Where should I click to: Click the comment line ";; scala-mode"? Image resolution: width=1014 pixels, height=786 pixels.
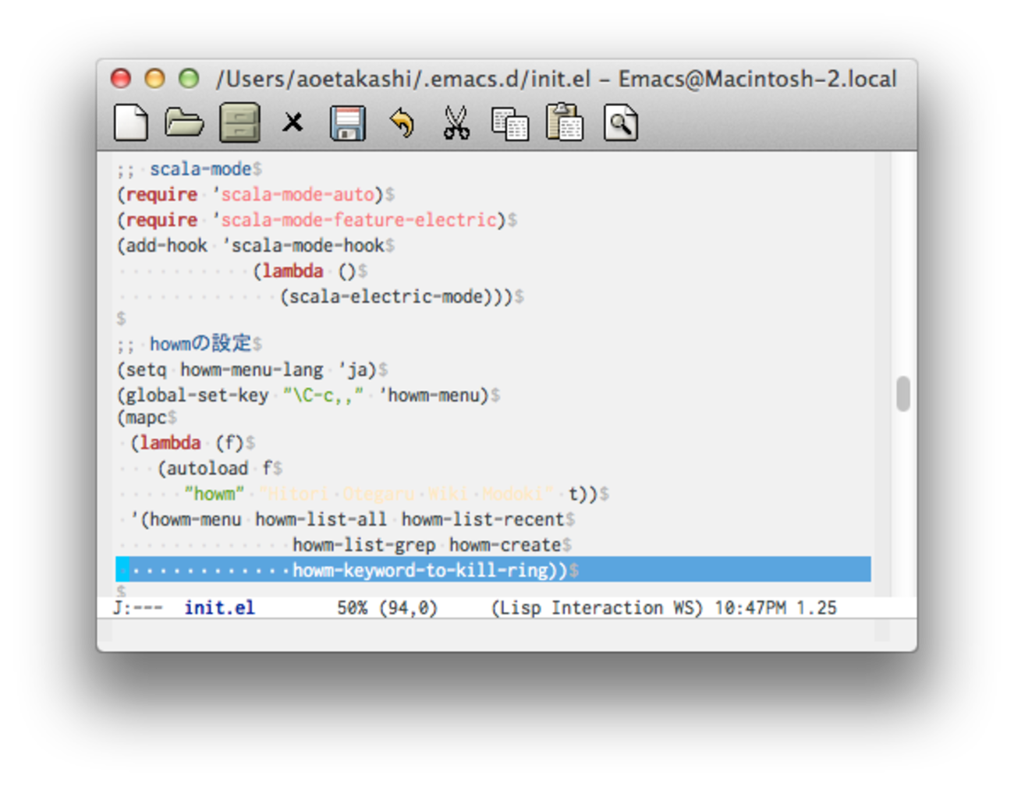pos(190,168)
